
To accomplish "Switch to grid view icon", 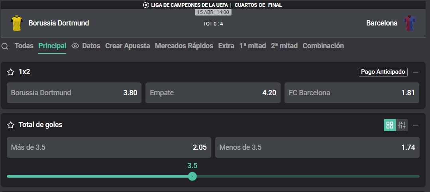I will 389,125.
